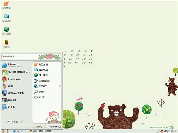Launch Internet Explorer from quick launch
The image size is (178, 133).
point(14,131)
